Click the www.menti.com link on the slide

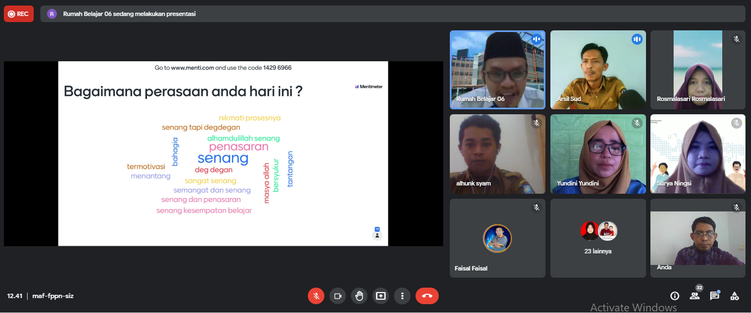point(192,68)
